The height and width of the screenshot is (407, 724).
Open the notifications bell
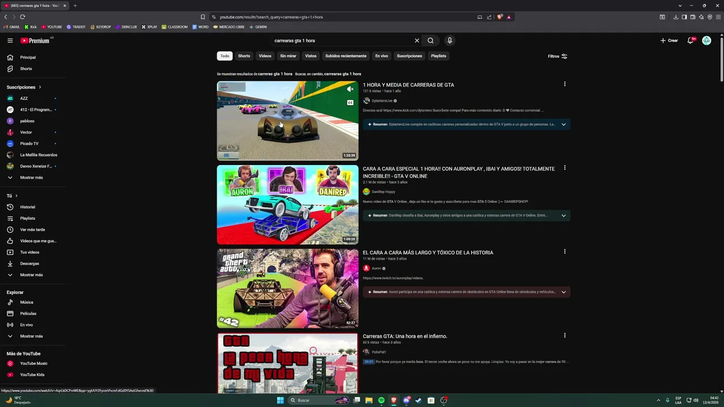coord(691,41)
